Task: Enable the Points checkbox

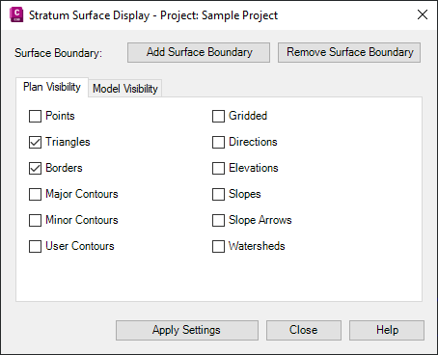Action: tap(35, 116)
